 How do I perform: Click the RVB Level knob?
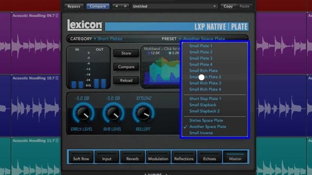(x=114, y=113)
